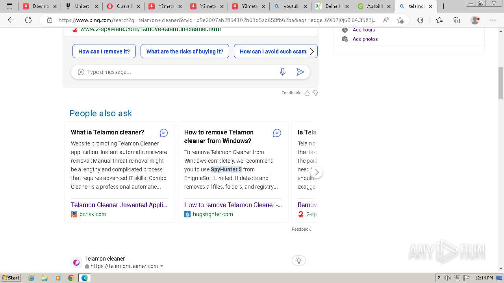This screenshot has height=283, width=504.
Task: Show hidden system tray icons
Action: tap(439, 278)
